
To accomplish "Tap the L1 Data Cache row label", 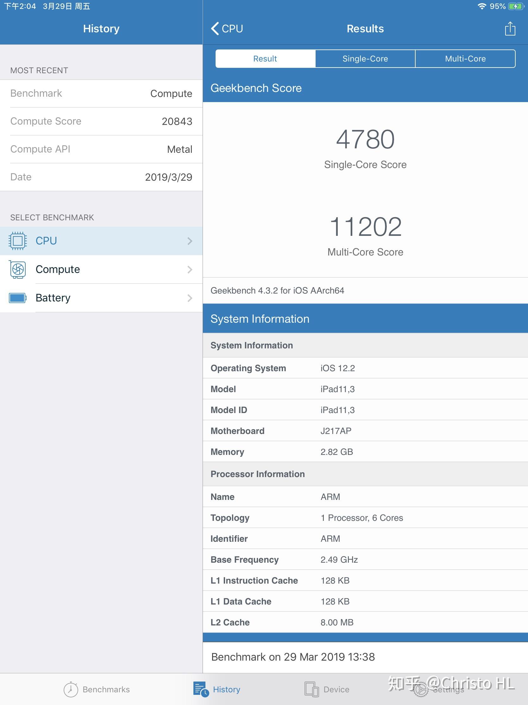I will coord(241,601).
